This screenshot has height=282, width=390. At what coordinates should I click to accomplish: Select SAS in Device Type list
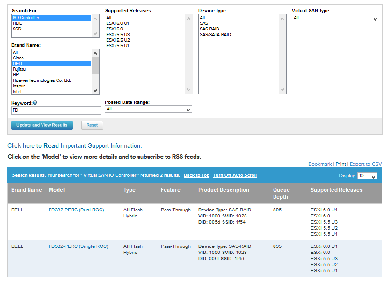238,23
